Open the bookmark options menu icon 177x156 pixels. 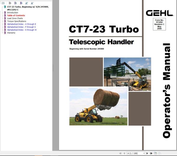tap(3, 3)
